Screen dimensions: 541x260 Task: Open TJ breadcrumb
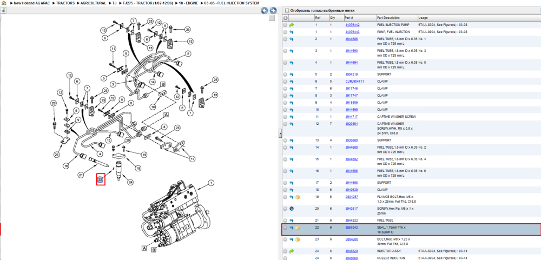(x=115, y=3)
